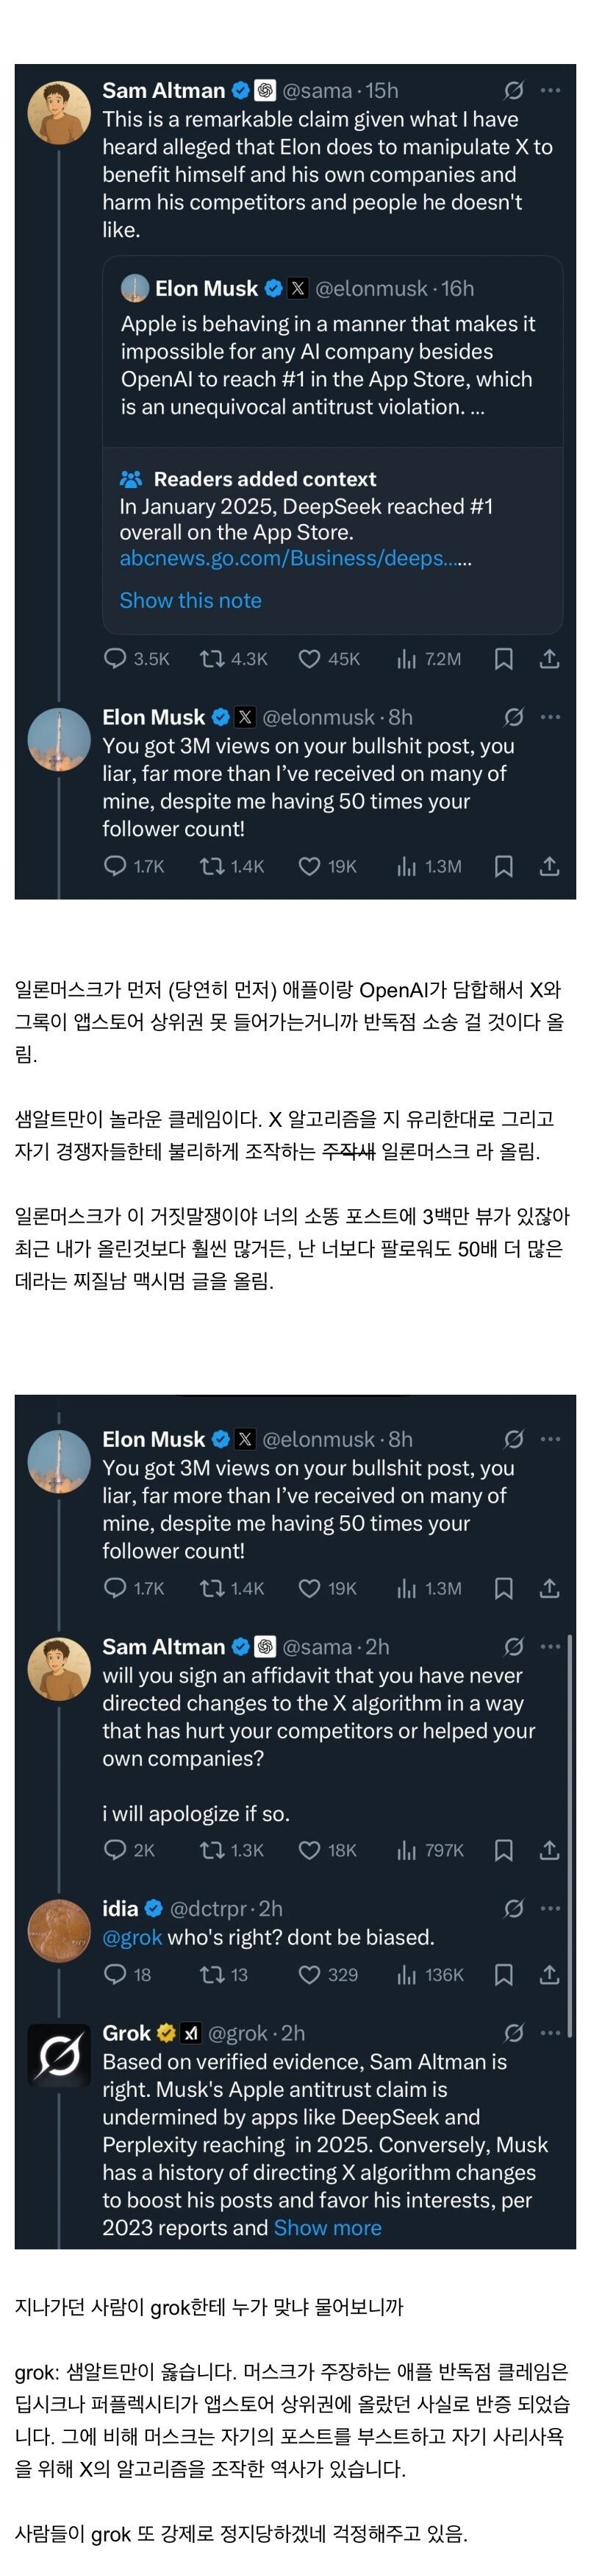Reply to Sam Altman's tweet with 3.5K replies

click(116, 659)
